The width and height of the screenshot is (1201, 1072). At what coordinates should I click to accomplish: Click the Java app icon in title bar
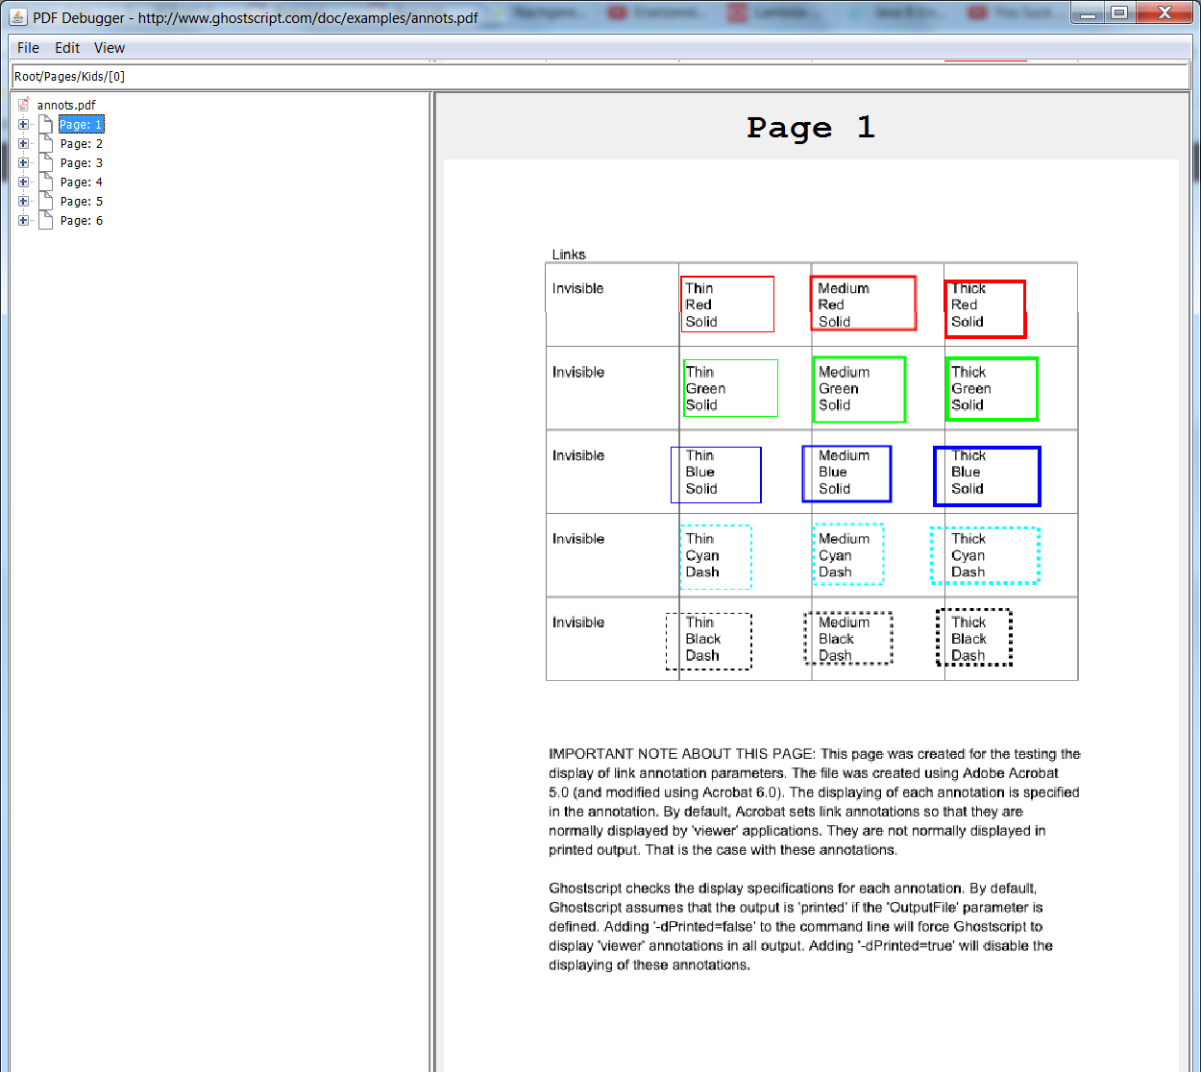pos(17,16)
